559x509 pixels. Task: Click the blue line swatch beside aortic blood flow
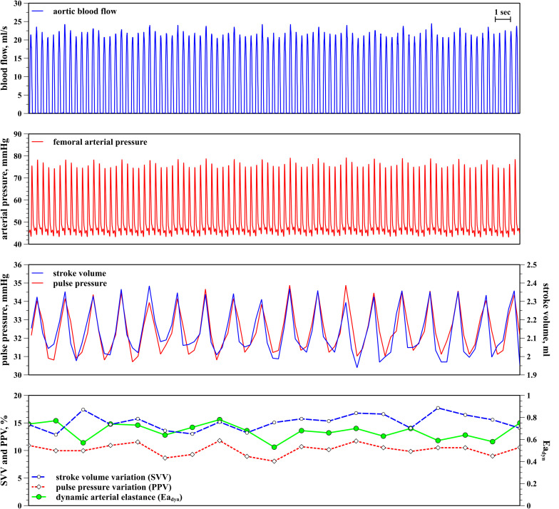[40, 12]
